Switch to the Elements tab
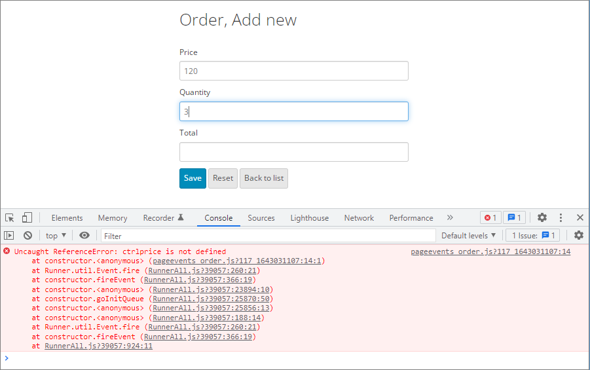Screen dimensions: 590x370 point(67,218)
